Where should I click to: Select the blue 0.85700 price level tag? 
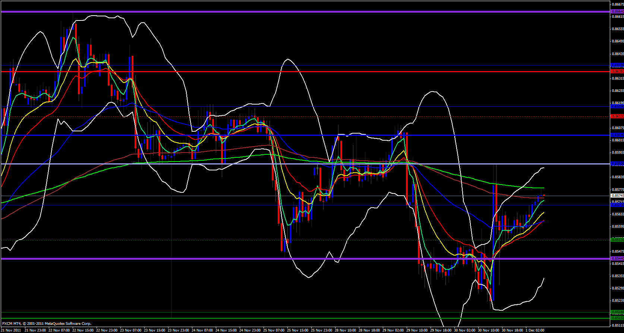click(x=617, y=205)
